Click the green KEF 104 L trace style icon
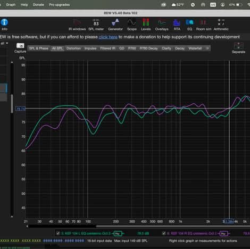250x249 pixels. (118, 234)
